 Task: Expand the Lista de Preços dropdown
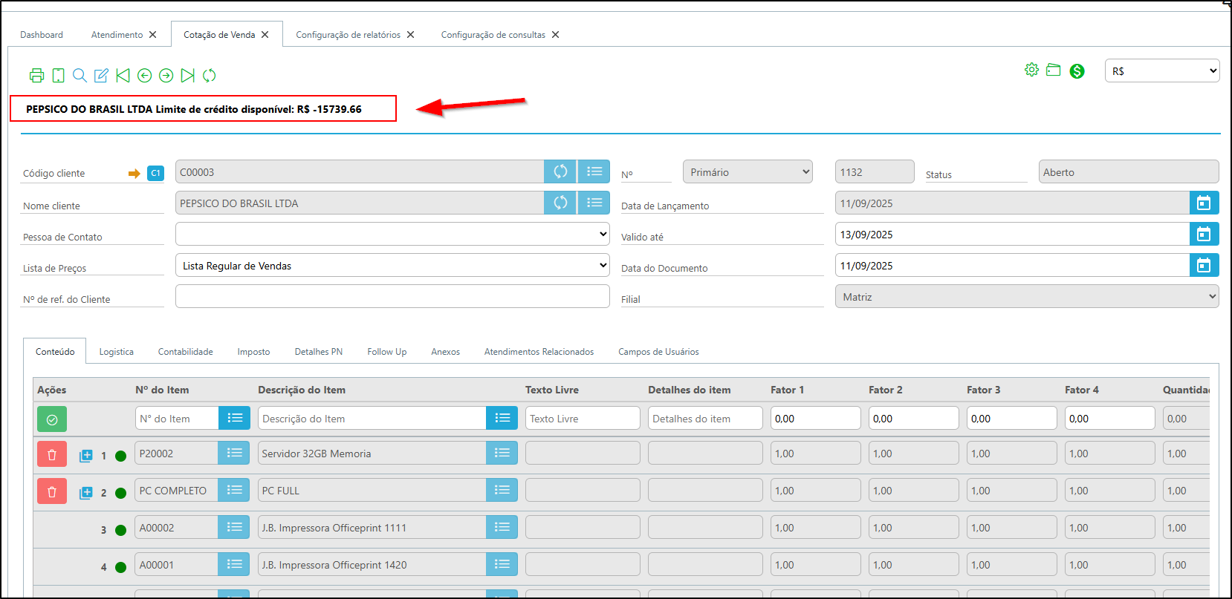[392, 266]
